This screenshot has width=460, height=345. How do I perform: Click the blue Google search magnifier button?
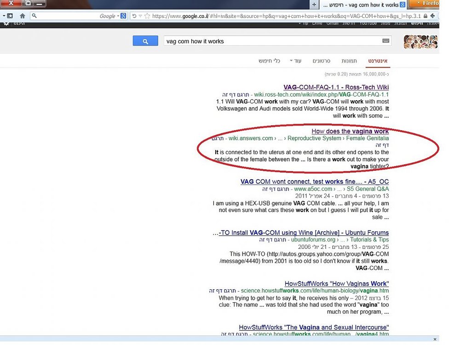tap(145, 41)
